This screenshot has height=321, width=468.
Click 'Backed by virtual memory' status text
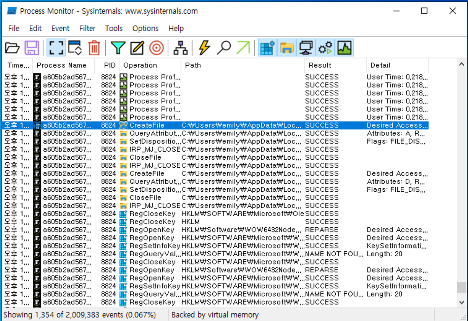215,315
